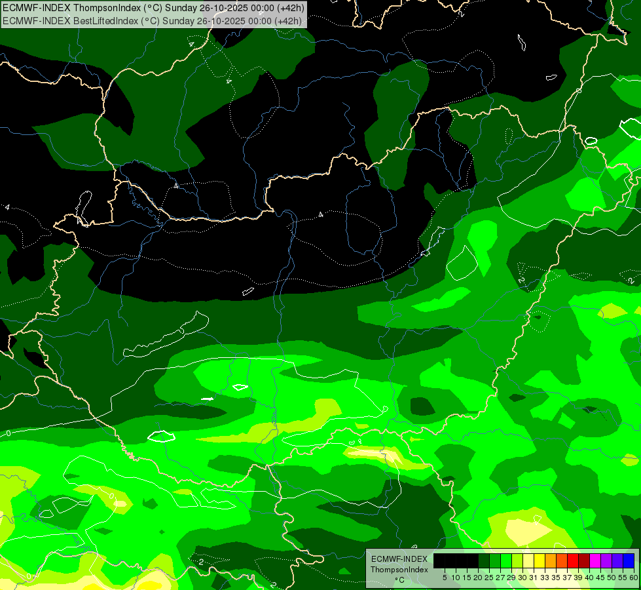Screen dimensions: 641x590
Task: Pick the dark green 20–25 legend swatch
Action: (484, 560)
